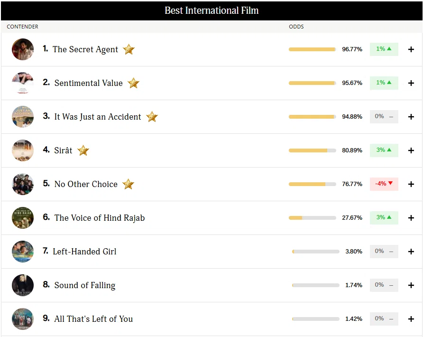Click the star icon next to Sirât

click(83, 150)
